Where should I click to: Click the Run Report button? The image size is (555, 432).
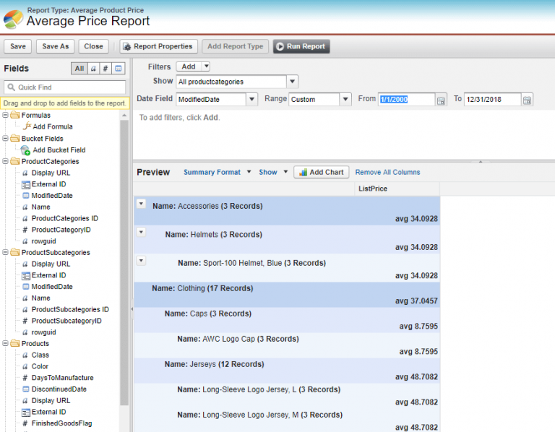[301, 46]
